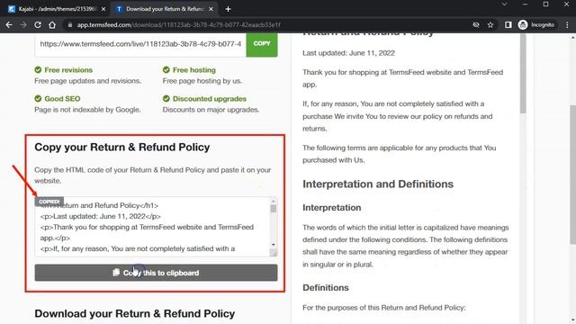
Task: Maximize the browser window
Action: pos(546,4)
